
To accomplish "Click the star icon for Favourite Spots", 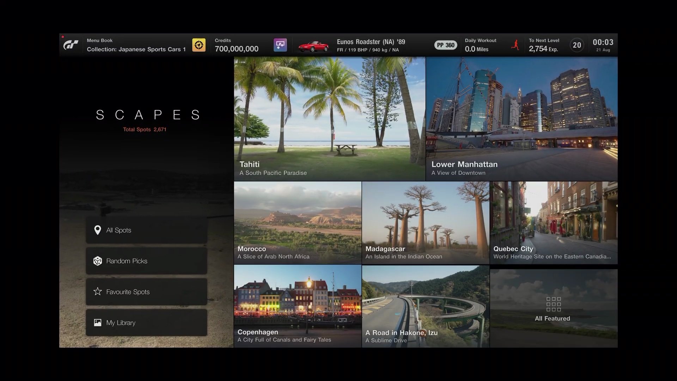I will point(98,292).
